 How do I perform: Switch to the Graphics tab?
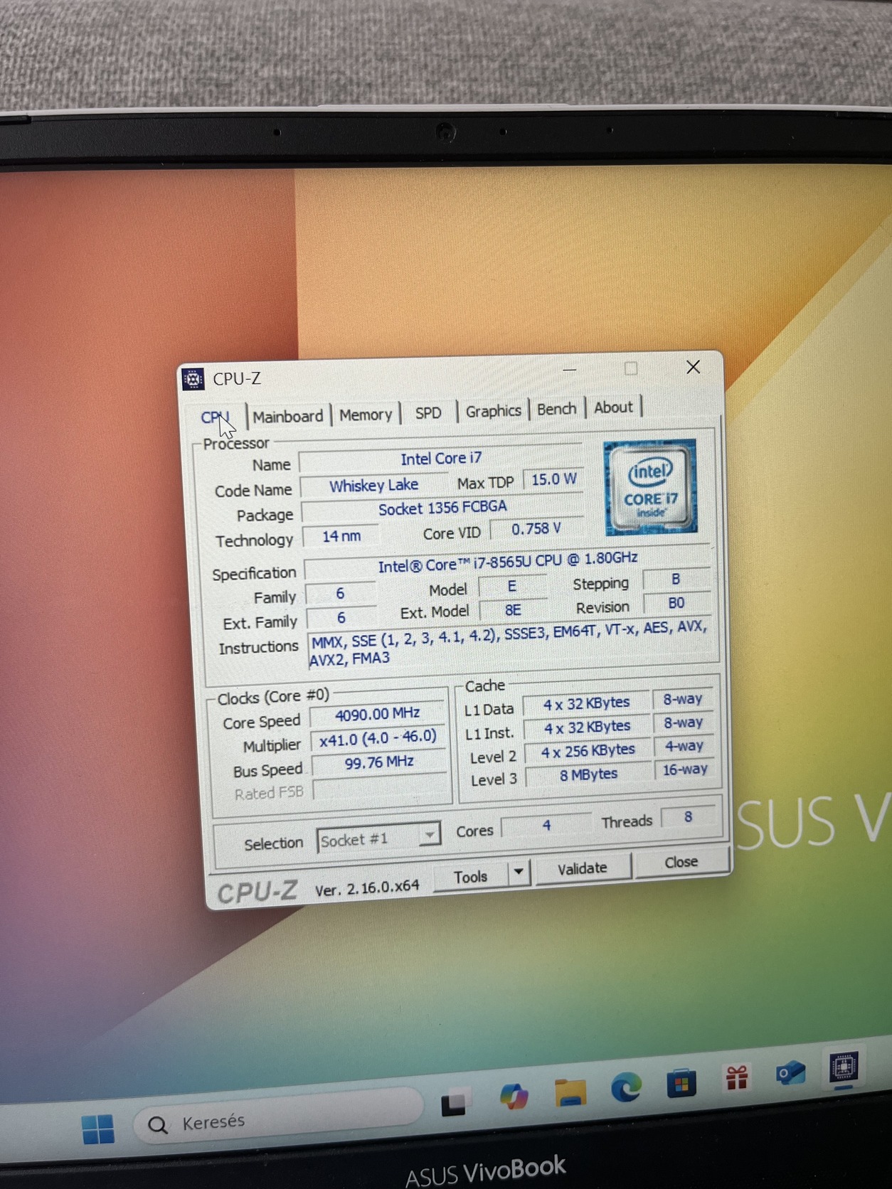(494, 411)
